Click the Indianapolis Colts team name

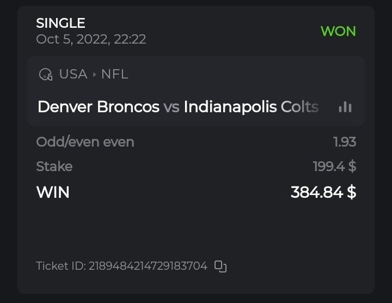click(x=251, y=106)
